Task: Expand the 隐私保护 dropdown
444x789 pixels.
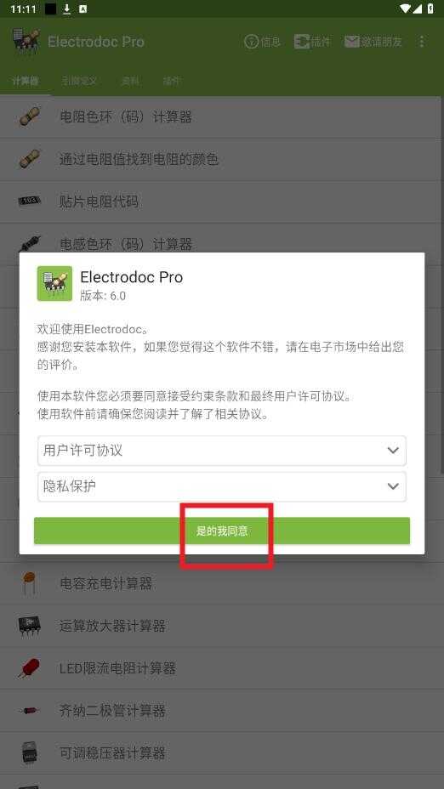Action: pyautogui.click(x=222, y=486)
